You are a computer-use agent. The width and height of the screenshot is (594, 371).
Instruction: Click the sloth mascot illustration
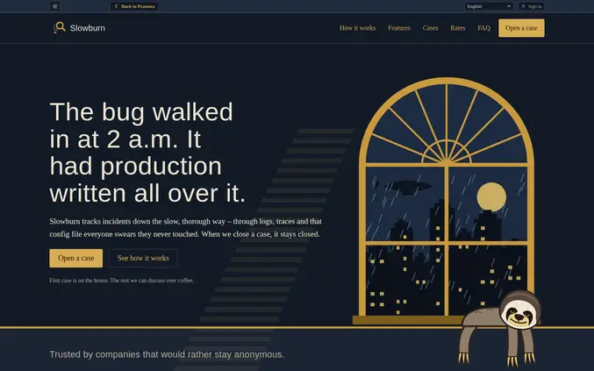pos(500,328)
